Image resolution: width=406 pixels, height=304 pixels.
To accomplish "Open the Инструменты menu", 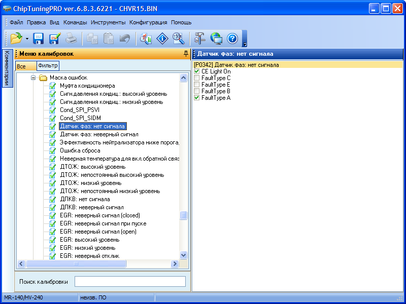I will point(108,22).
